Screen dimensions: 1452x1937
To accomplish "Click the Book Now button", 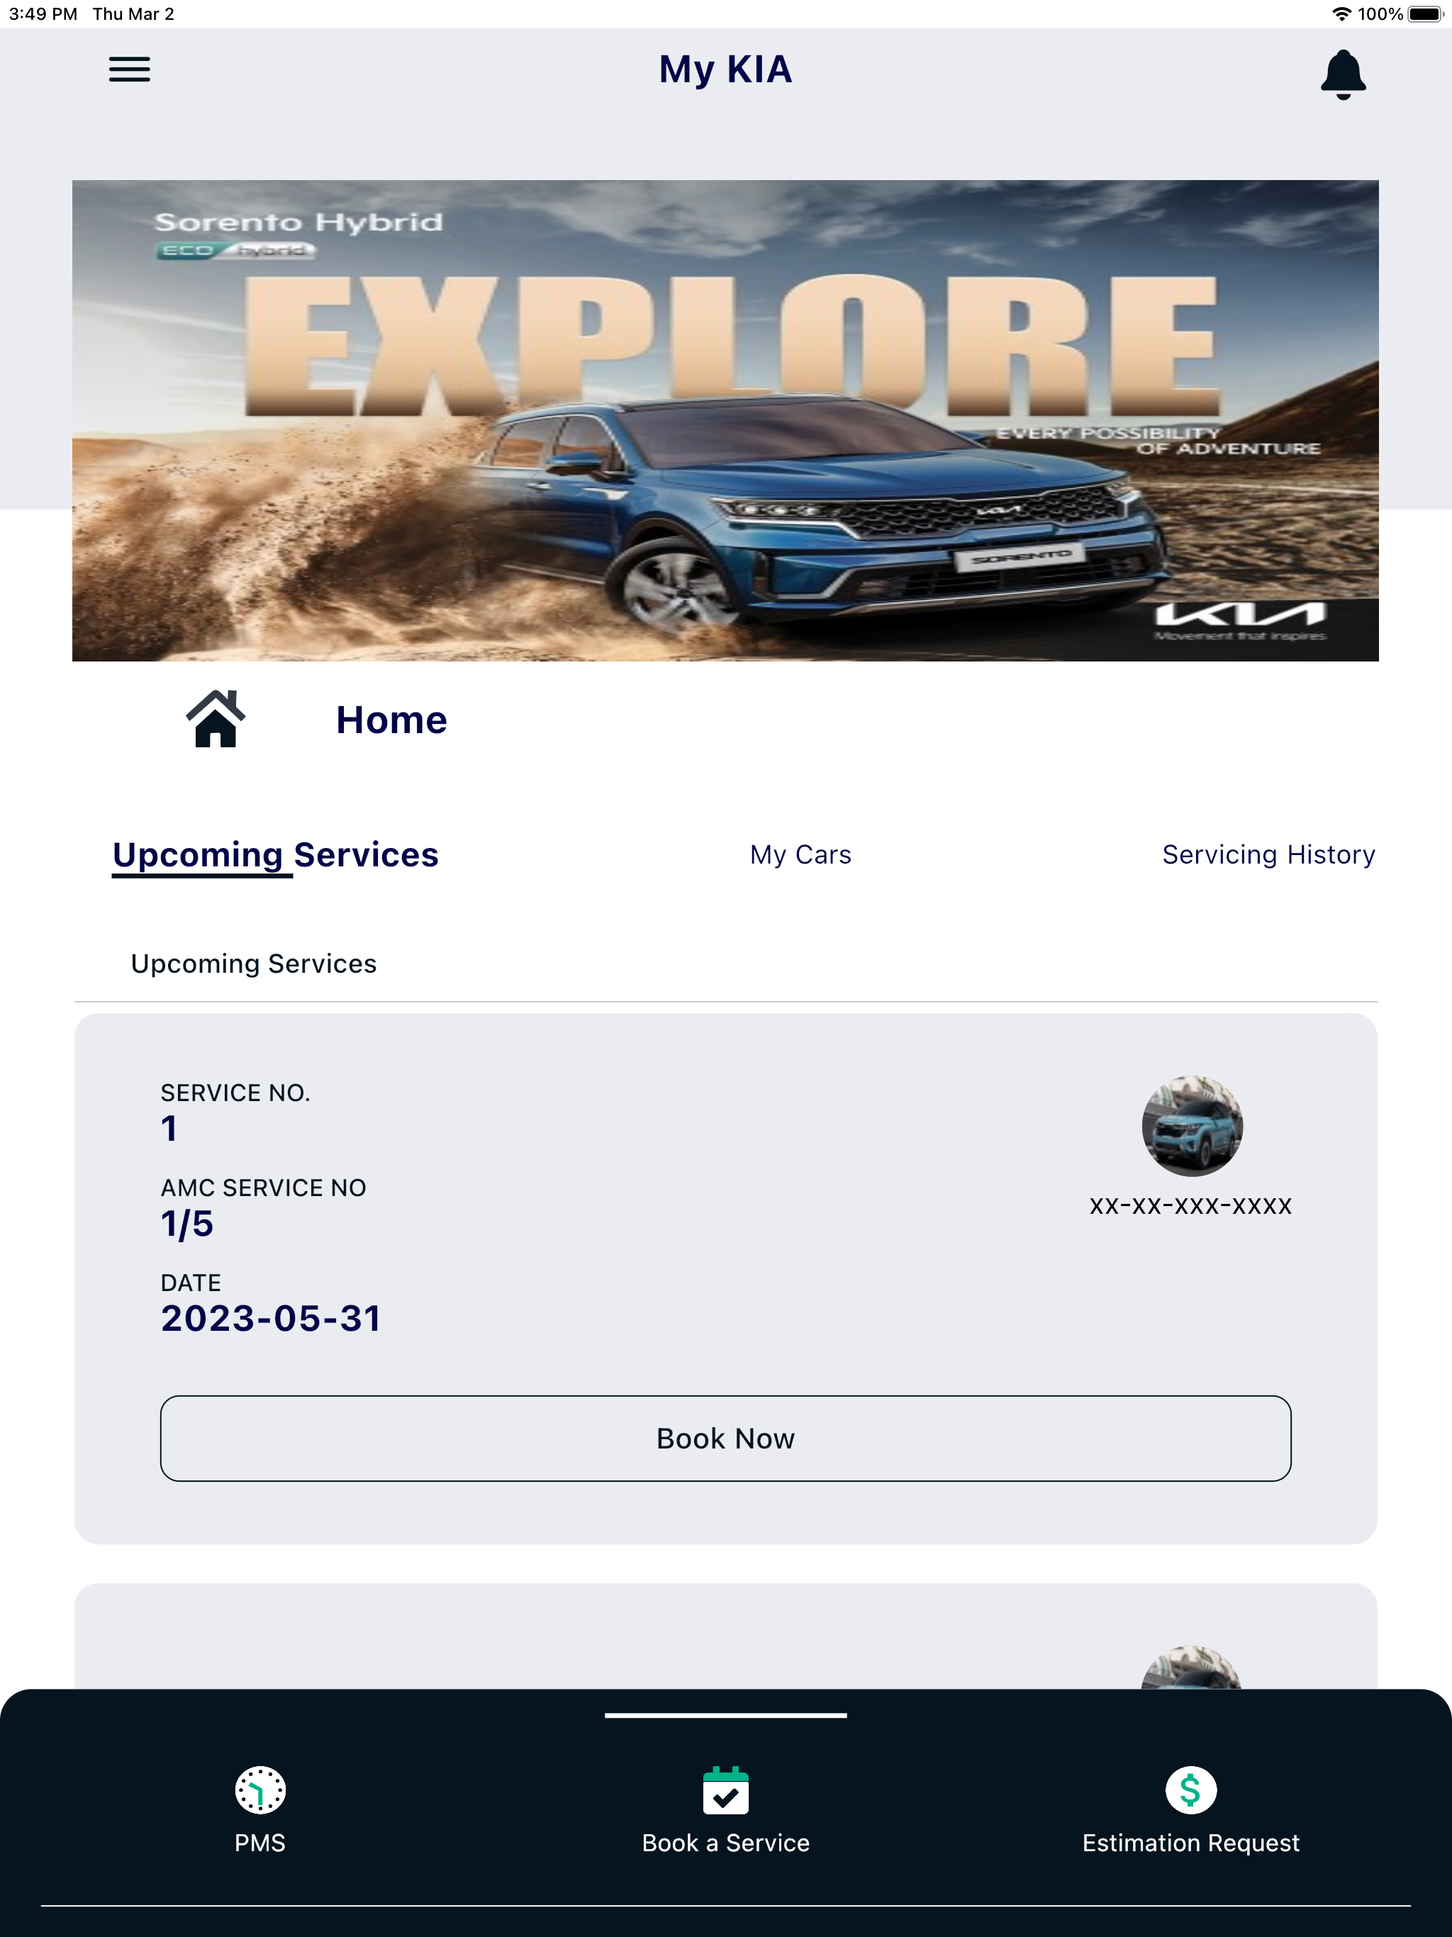I will [725, 1439].
